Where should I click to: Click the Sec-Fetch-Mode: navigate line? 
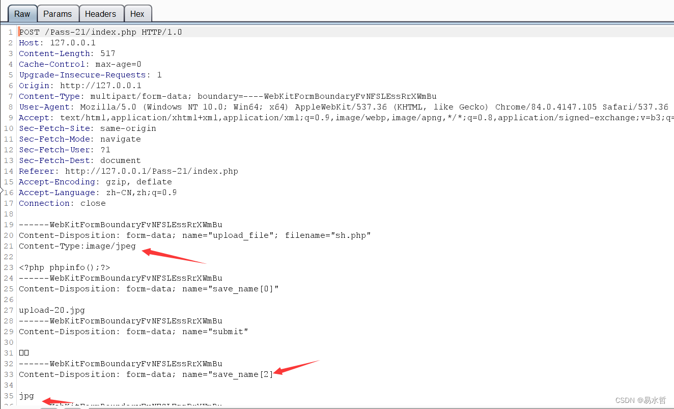80,139
